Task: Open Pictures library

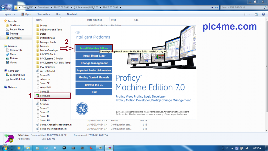Action: click(x=14, y=58)
